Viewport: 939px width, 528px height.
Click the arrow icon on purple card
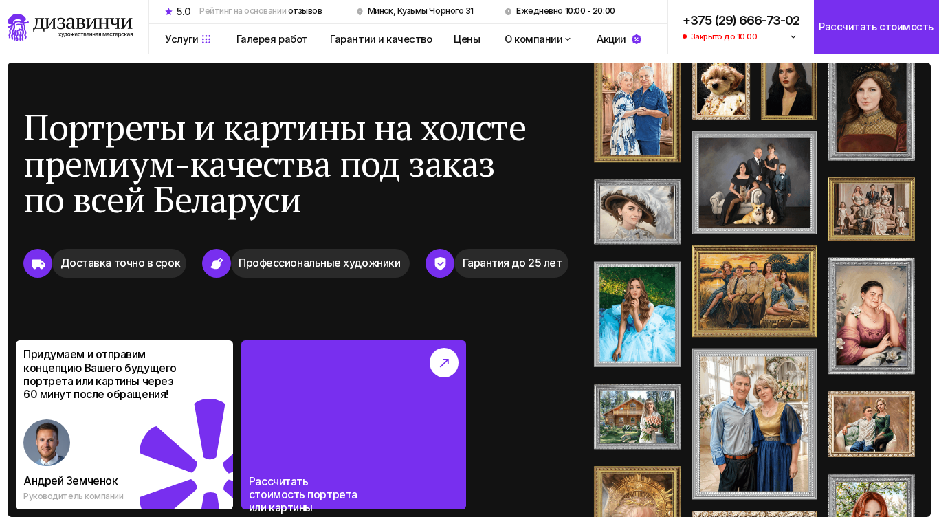pyautogui.click(x=444, y=363)
